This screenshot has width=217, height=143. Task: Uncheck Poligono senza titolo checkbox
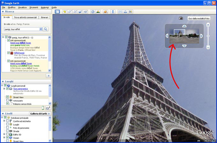(8, 104)
